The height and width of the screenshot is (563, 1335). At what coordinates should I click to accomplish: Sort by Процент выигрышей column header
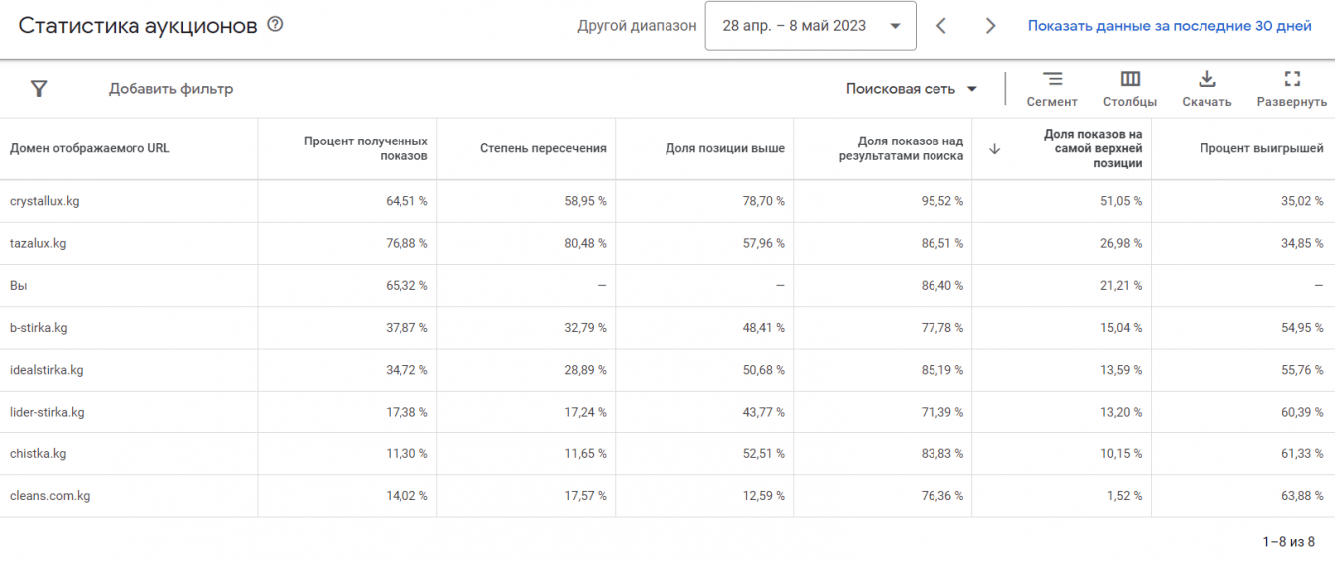1261,148
